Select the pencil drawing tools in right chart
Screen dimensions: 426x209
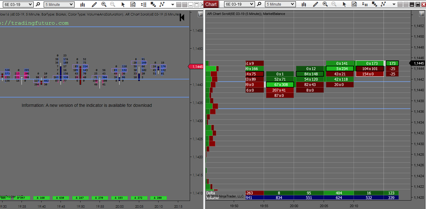tap(316, 4)
